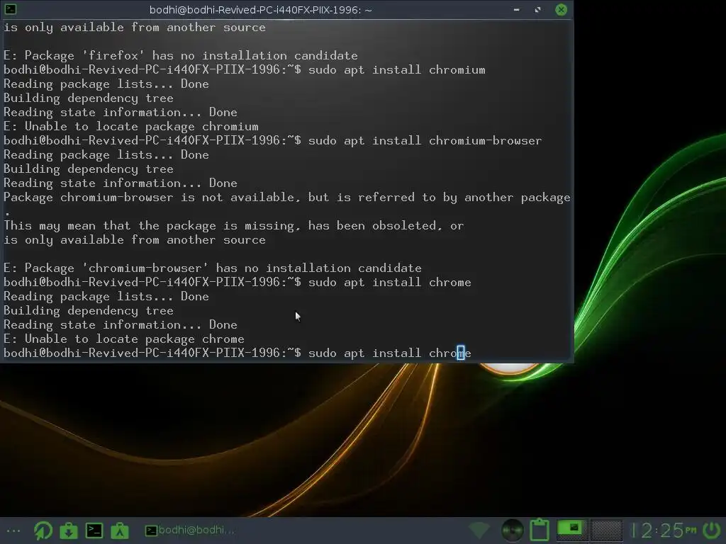The width and height of the screenshot is (726, 544).
Task: Open the power button system menu
Action: pos(711,530)
